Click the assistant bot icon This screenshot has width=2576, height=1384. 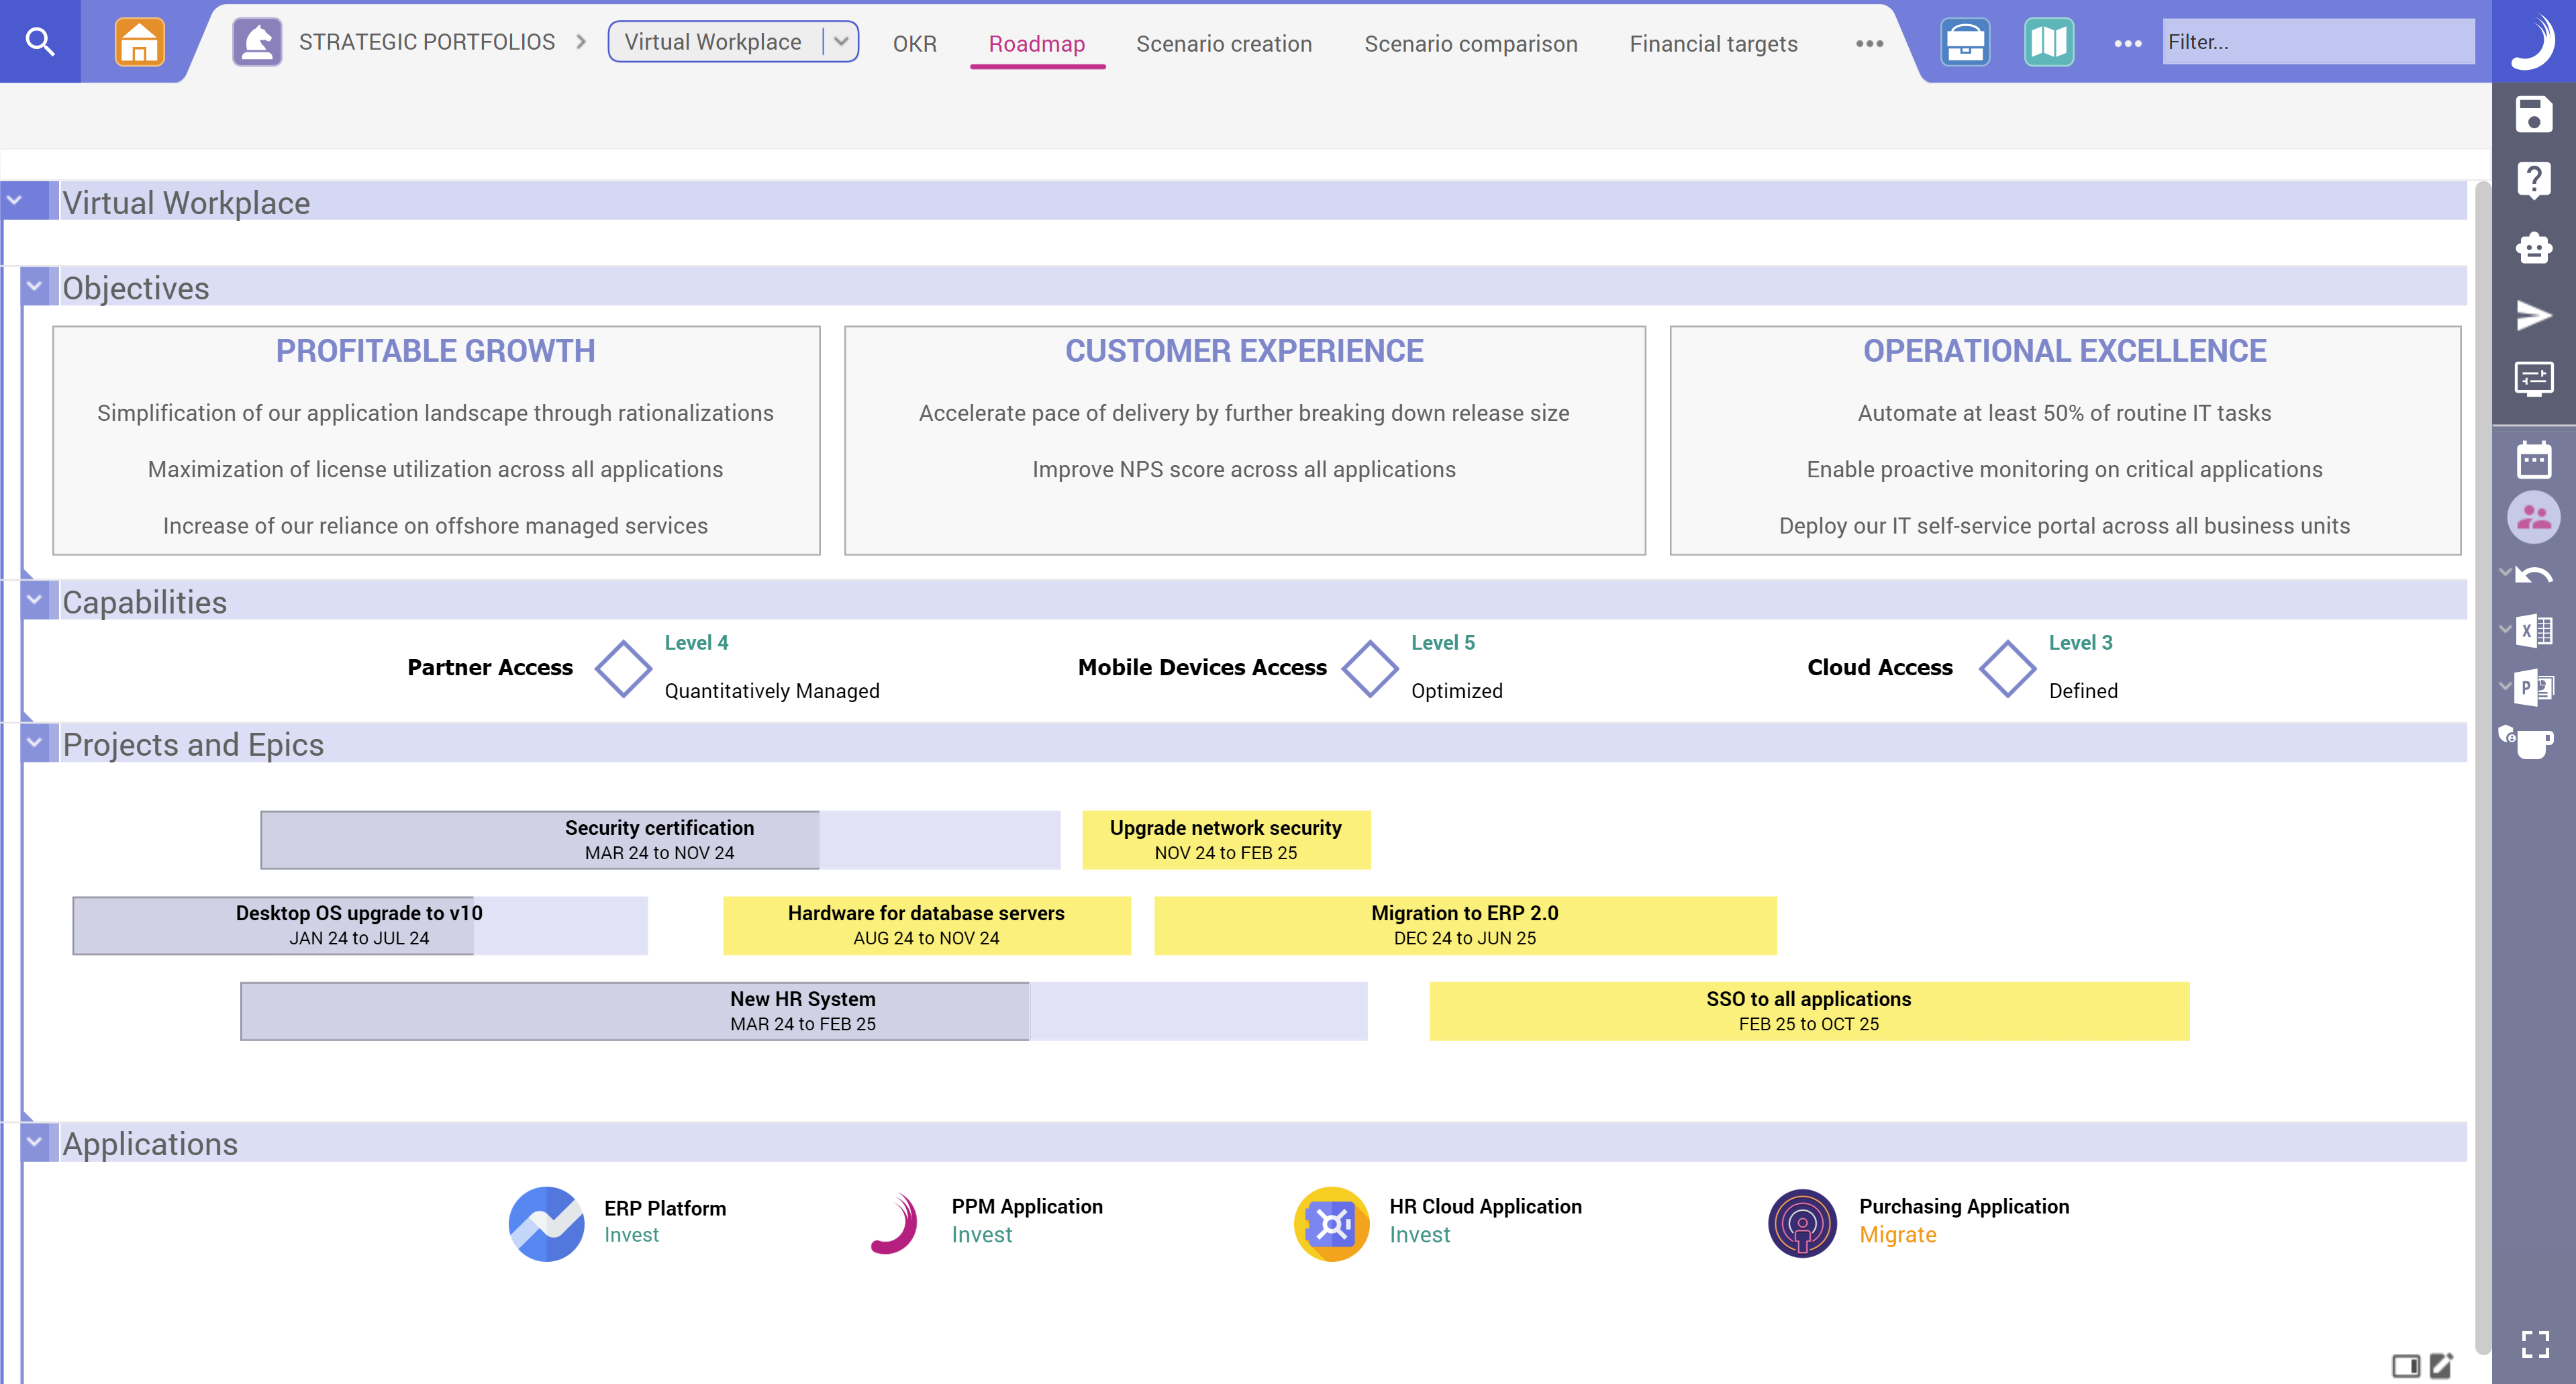[2534, 248]
